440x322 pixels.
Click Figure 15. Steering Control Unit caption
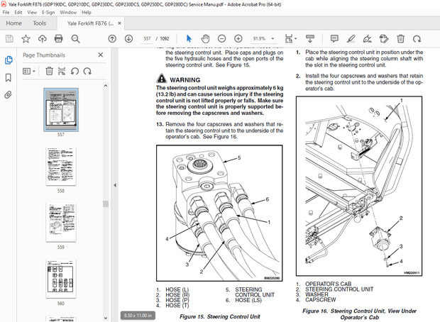220,316
